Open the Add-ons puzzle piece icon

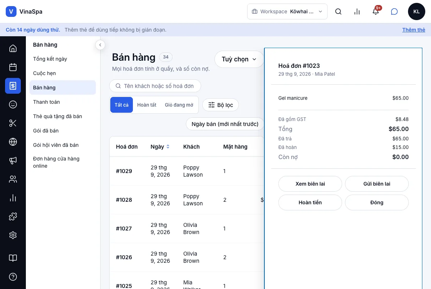(13, 216)
